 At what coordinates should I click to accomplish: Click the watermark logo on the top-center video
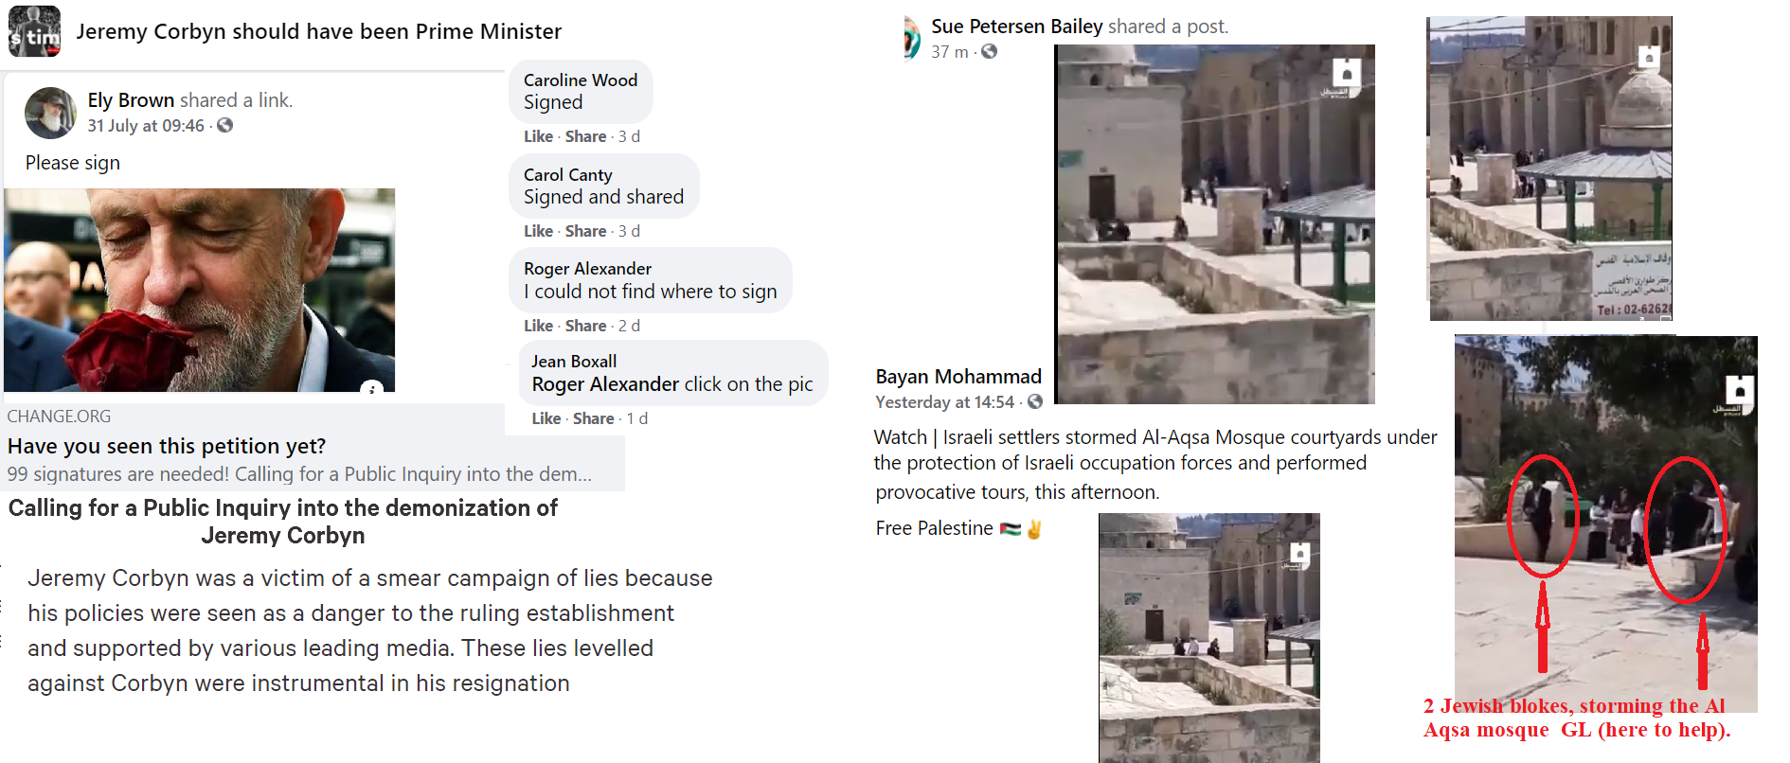1346,75
